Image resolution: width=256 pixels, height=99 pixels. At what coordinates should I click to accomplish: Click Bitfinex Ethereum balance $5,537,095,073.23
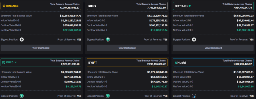(243, 16)
